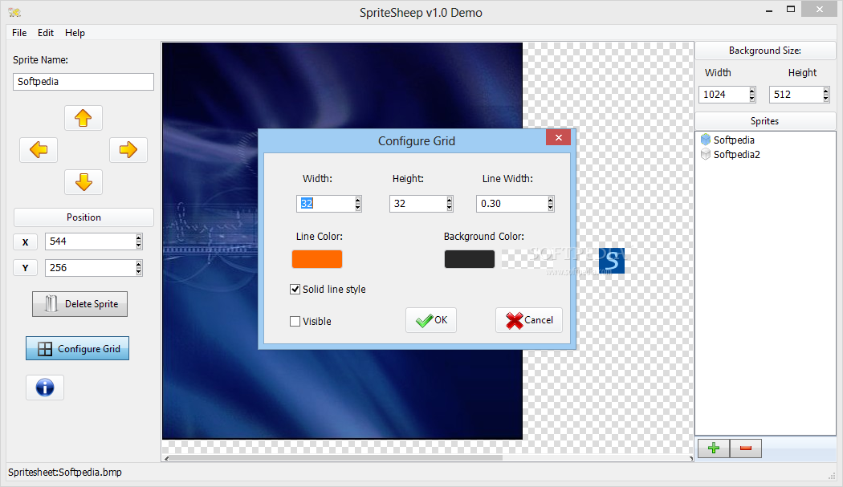The width and height of the screenshot is (843, 487).
Task: Enable the Visible checkbox
Action: tap(295, 322)
